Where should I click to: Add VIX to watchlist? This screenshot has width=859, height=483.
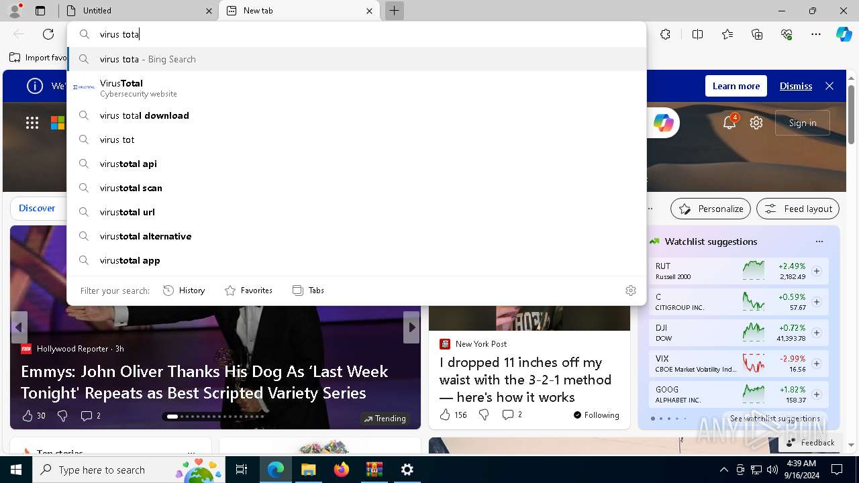pyautogui.click(x=817, y=364)
